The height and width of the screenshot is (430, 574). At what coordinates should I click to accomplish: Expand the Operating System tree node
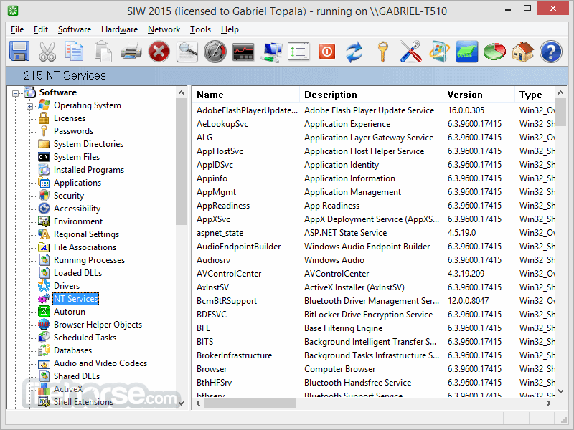click(x=29, y=106)
